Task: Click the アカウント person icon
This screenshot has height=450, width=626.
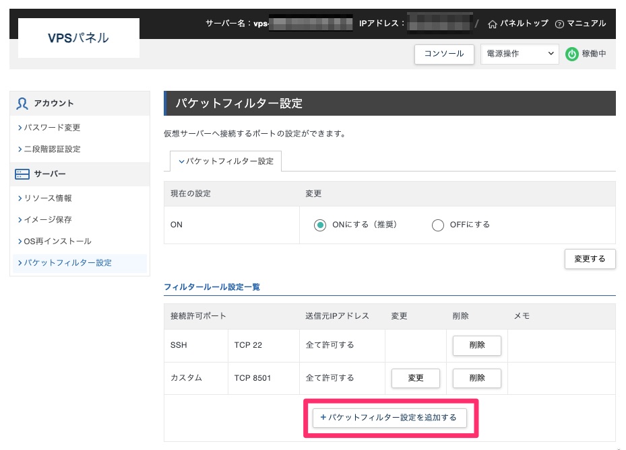Action: pos(22,104)
